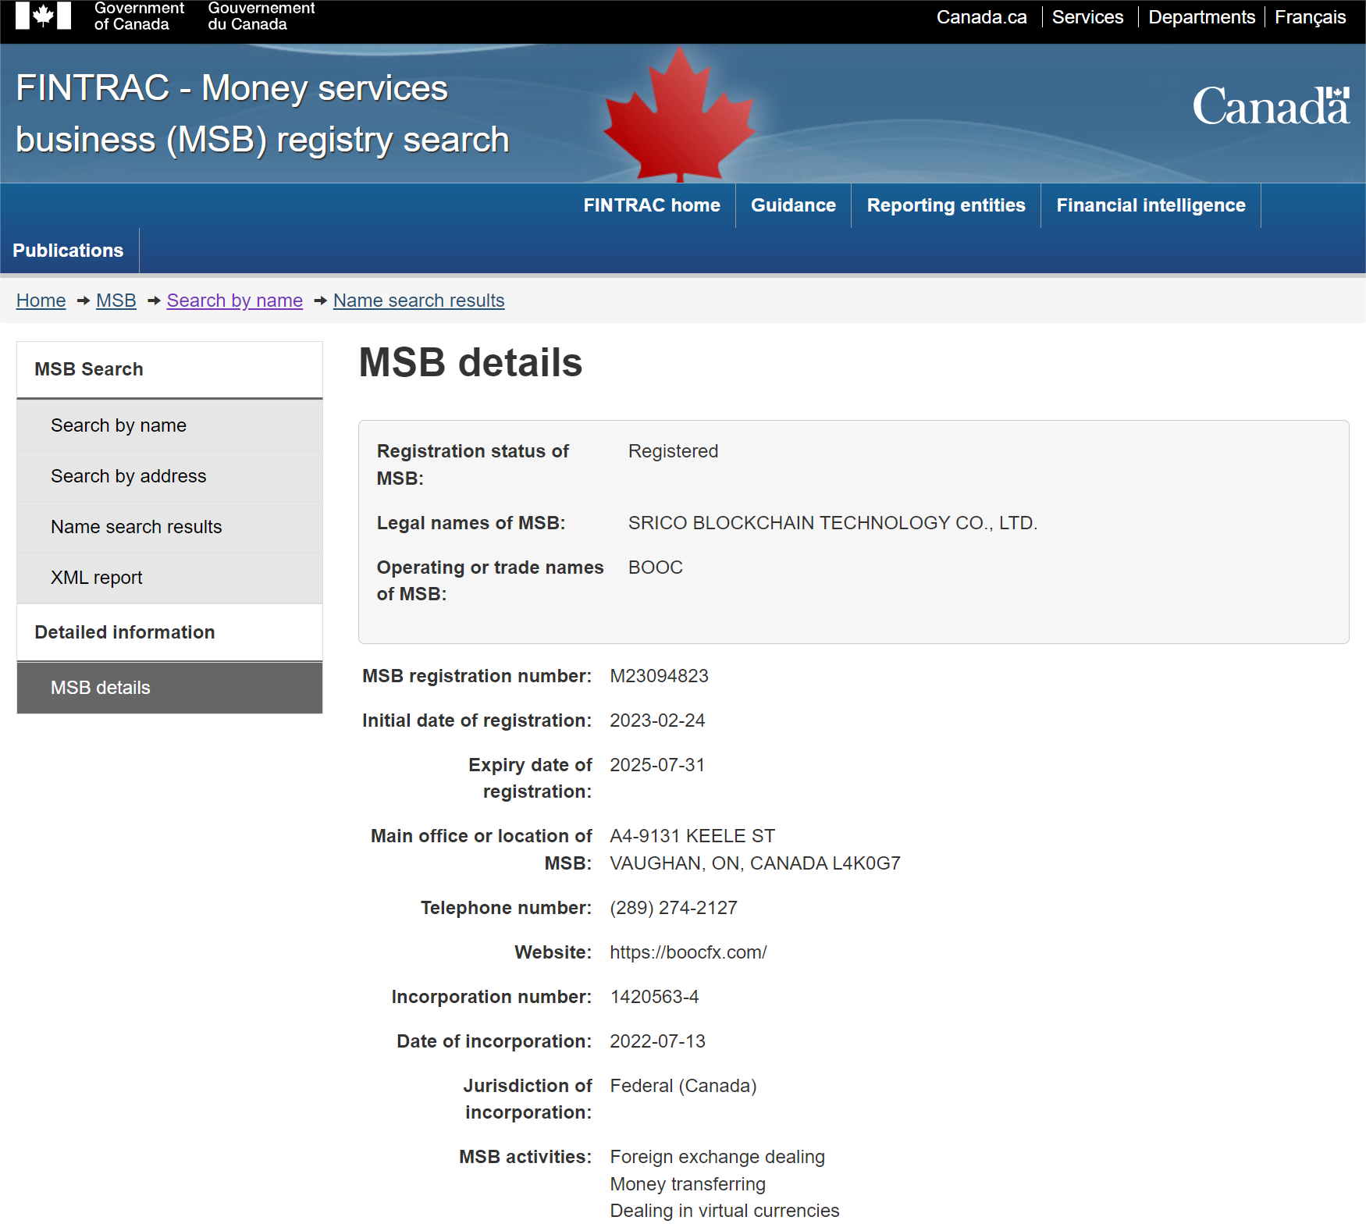Click the website https://boocfx.com/ value
This screenshot has width=1366, height=1231.
[x=688, y=952]
